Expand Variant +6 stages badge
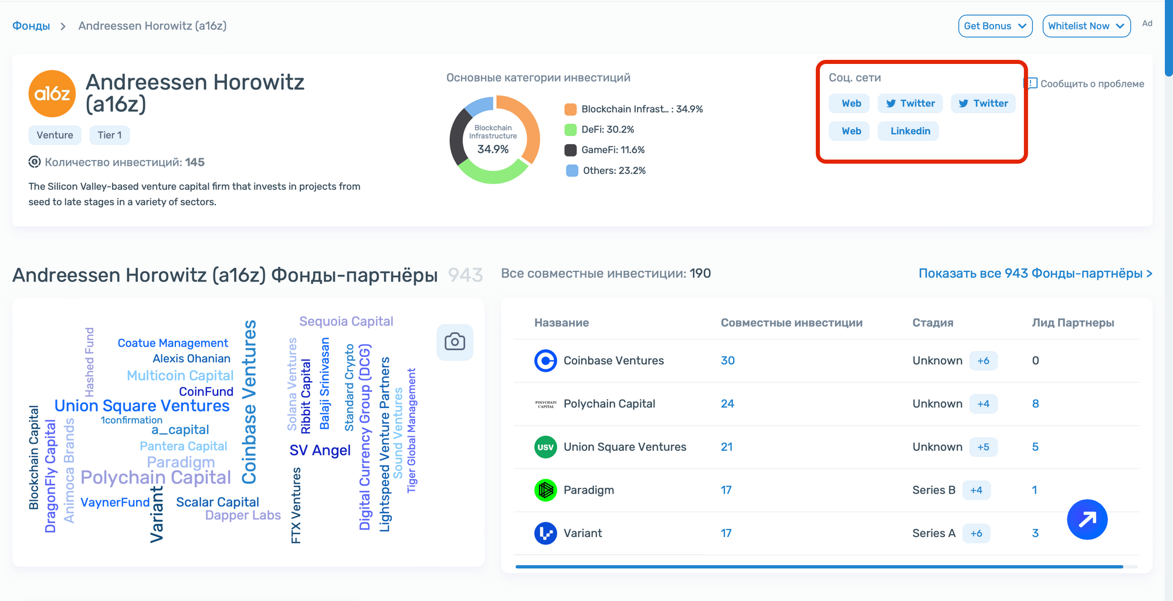This screenshot has width=1173, height=601. tap(976, 533)
